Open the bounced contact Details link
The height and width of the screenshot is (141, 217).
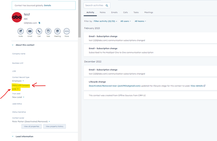[47, 5]
